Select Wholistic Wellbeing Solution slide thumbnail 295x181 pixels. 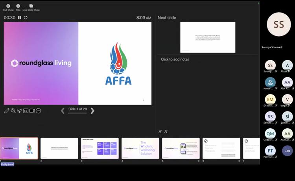(140, 148)
